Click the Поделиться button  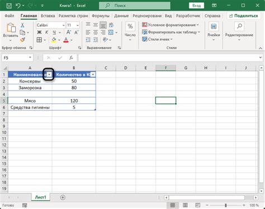point(244,16)
